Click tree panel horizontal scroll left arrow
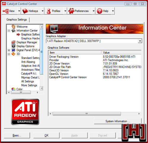 pyautogui.click(x=9, y=92)
